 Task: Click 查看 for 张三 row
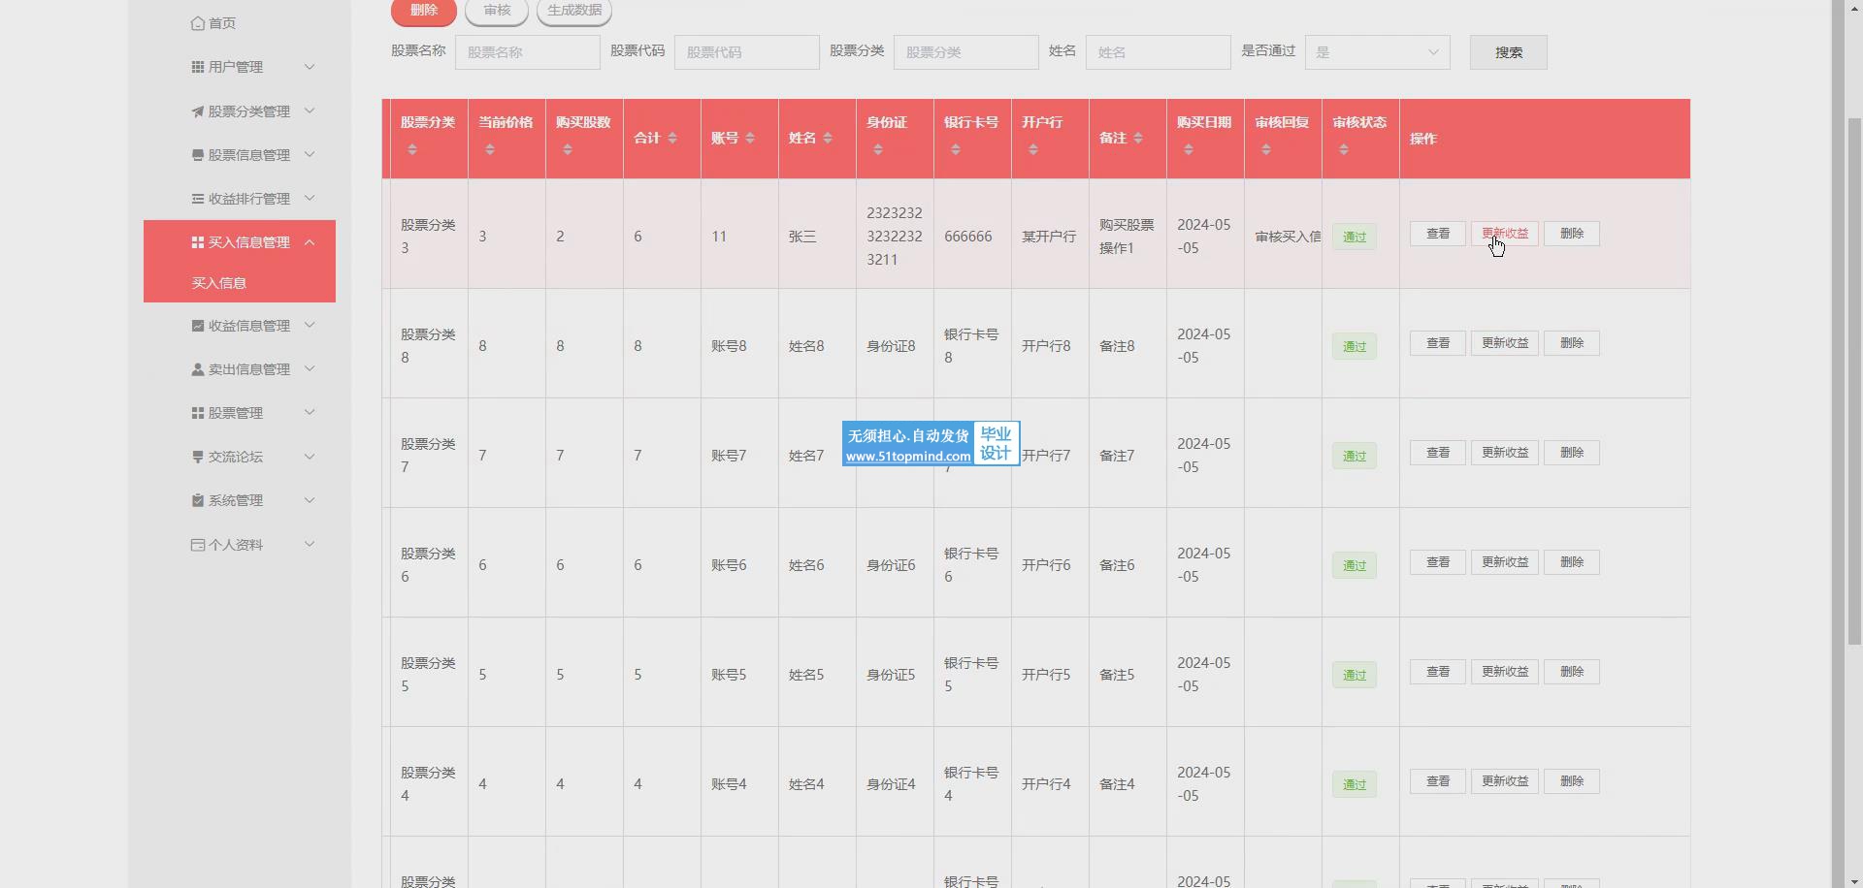pyautogui.click(x=1438, y=234)
